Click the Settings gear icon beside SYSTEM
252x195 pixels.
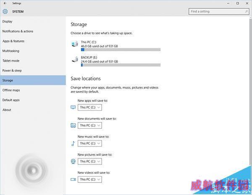click(5, 11)
